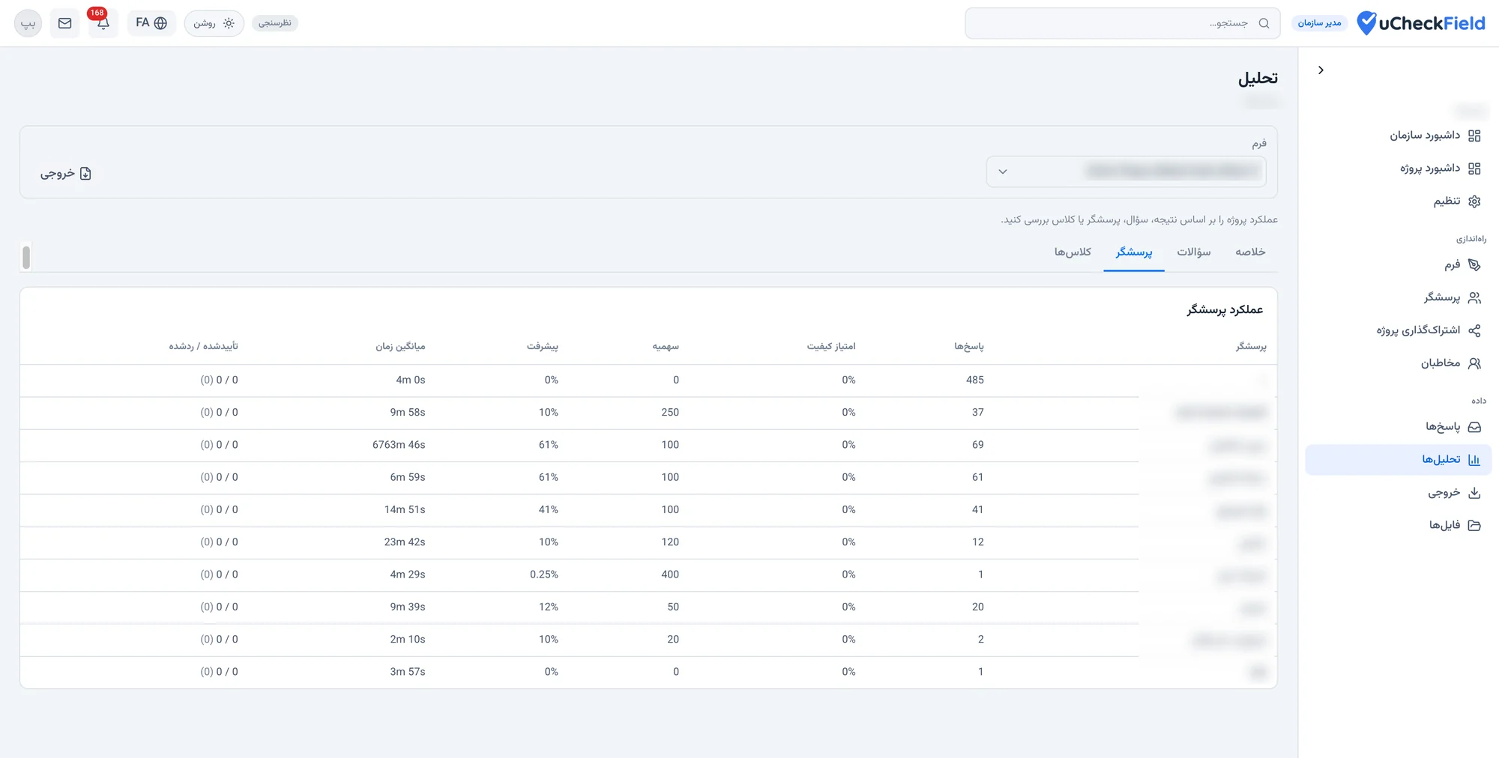Open the mail envelope icon
1499x758 pixels.
(x=65, y=23)
